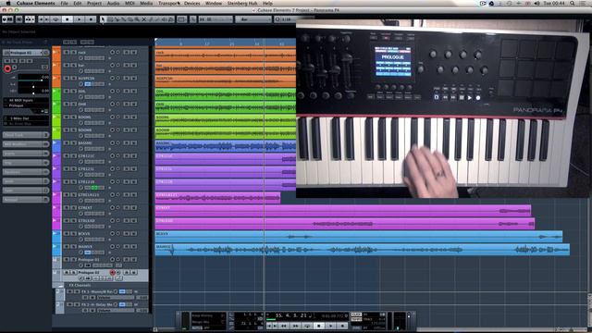Click Fast Forward in the bottom Transport panel
592x333 pixels.
point(296,326)
